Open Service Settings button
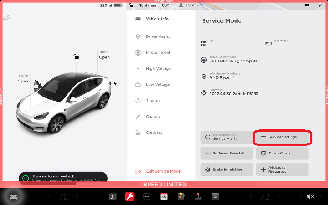Image resolution: width=328 pixels, height=205 pixels. point(282,137)
